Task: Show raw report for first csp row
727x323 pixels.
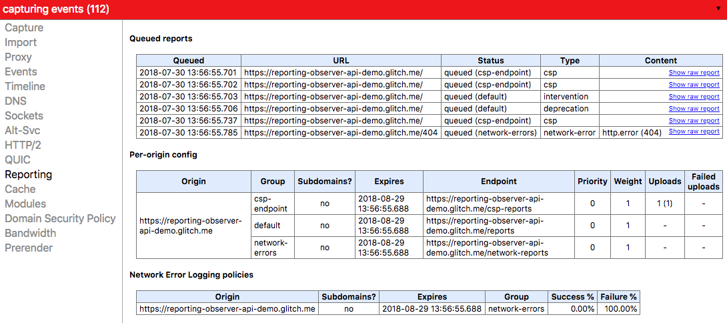Action: pyautogui.click(x=694, y=73)
